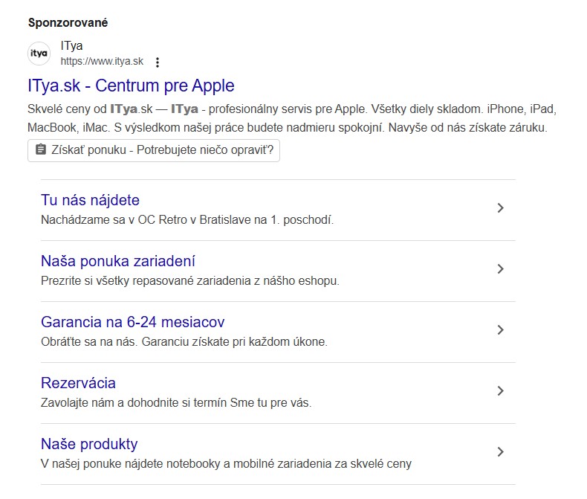Screen dimensions: 587x499
Task: Open the Naše produkty sitelink
Action: click(89, 444)
